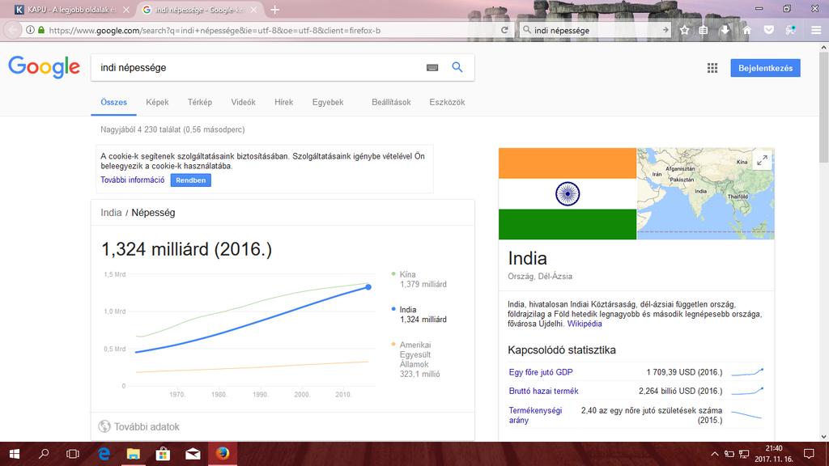Expand the India map with the fullscreen icon
Image resolution: width=829 pixels, height=466 pixels.
[x=762, y=161]
